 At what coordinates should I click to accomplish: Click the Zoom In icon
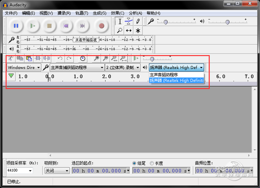97,58
